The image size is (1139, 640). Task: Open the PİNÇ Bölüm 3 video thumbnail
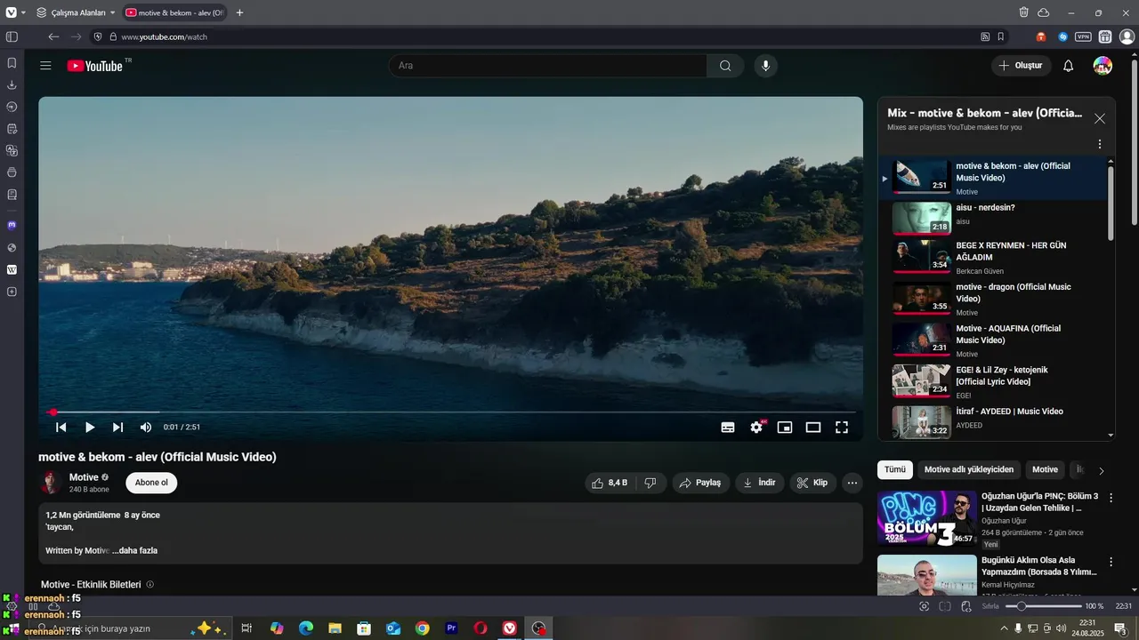[x=926, y=518]
